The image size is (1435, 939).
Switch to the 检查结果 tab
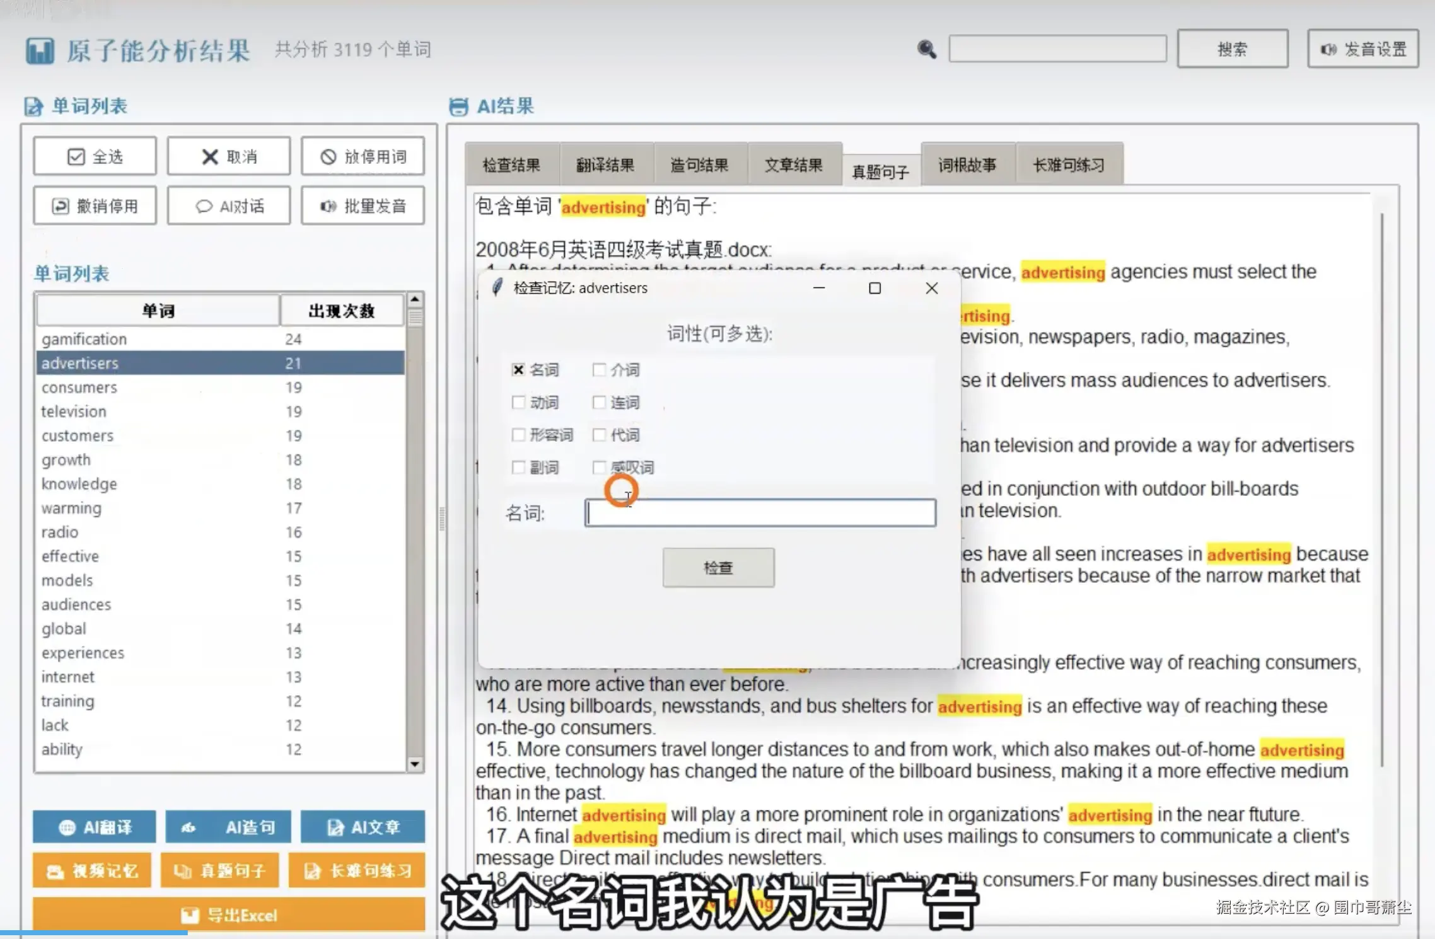[512, 164]
